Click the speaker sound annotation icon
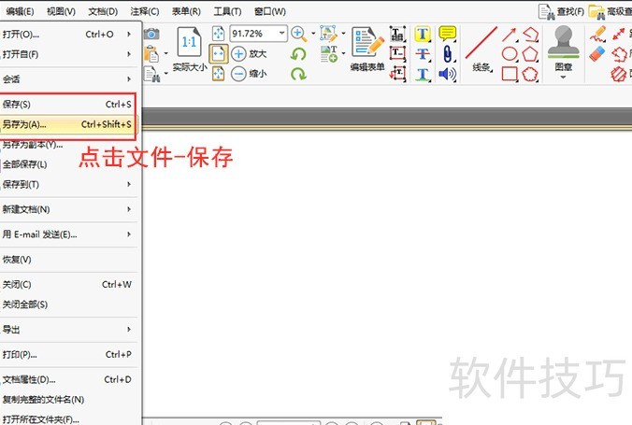Viewport: 632px width, 425px height. [x=447, y=74]
